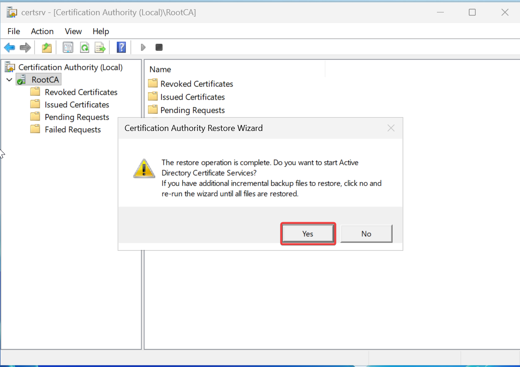520x367 pixels.
Task: Click the Refresh toolbar icon
Action: pos(84,47)
